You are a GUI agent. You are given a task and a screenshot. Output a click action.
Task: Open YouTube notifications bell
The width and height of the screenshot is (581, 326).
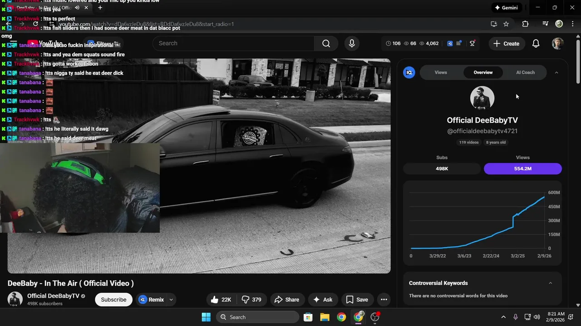536,43
